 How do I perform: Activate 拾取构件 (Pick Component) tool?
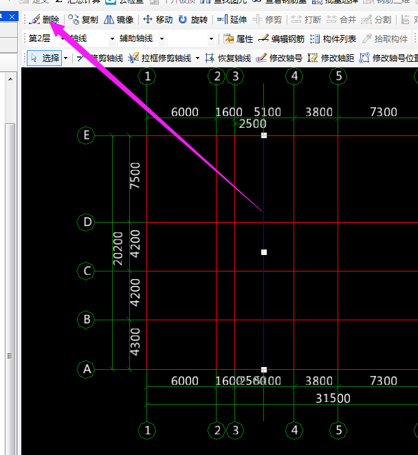(385, 38)
